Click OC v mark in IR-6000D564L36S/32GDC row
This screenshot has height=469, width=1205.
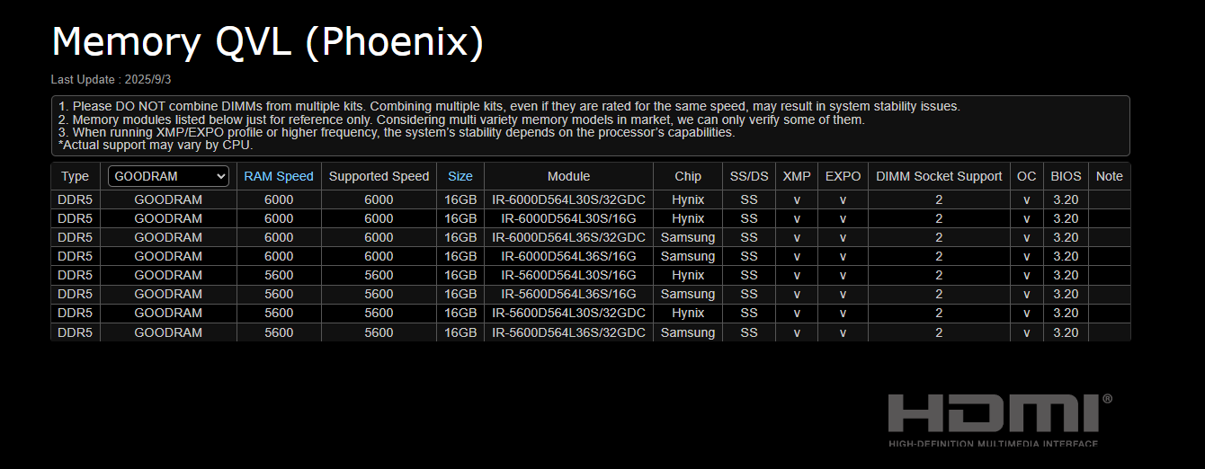(x=1026, y=237)
